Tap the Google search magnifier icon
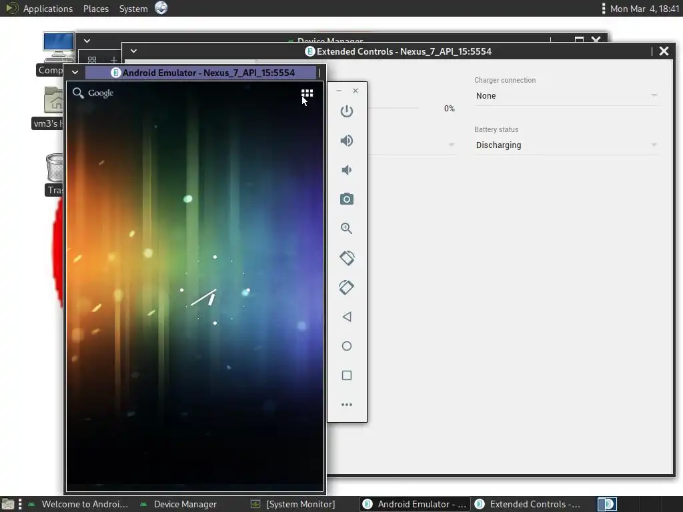683x512 pixels. pos(78,93)
